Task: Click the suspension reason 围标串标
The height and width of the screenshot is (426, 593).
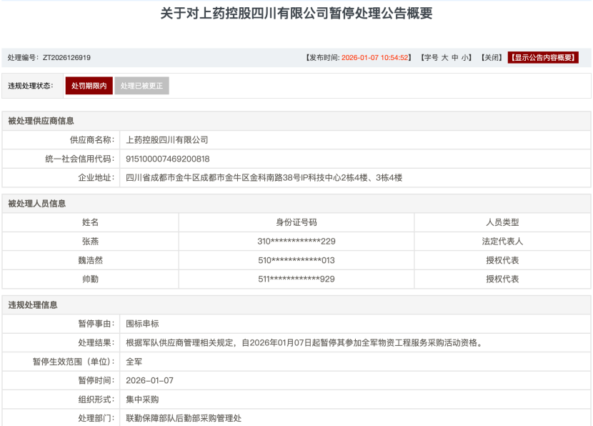Action: (x=142, y=324)
